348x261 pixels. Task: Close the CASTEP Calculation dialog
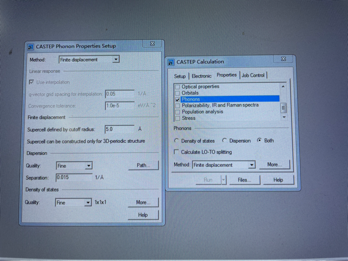(283, 59)
